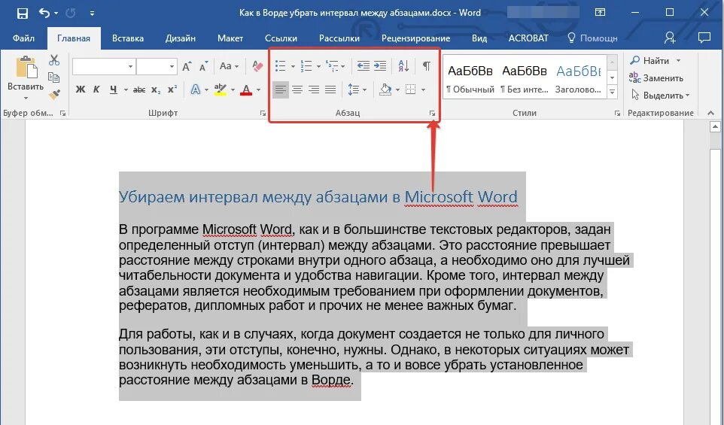Increase paragraph indent

click(x=380, y=66)
